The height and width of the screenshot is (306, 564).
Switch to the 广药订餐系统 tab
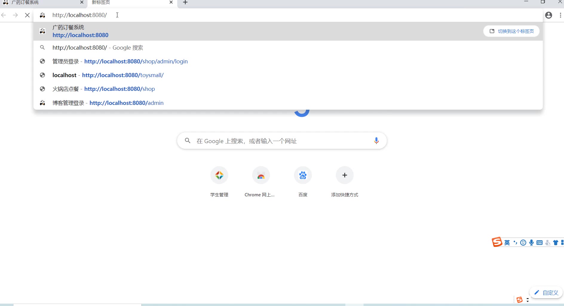click(x=43, y=2)
